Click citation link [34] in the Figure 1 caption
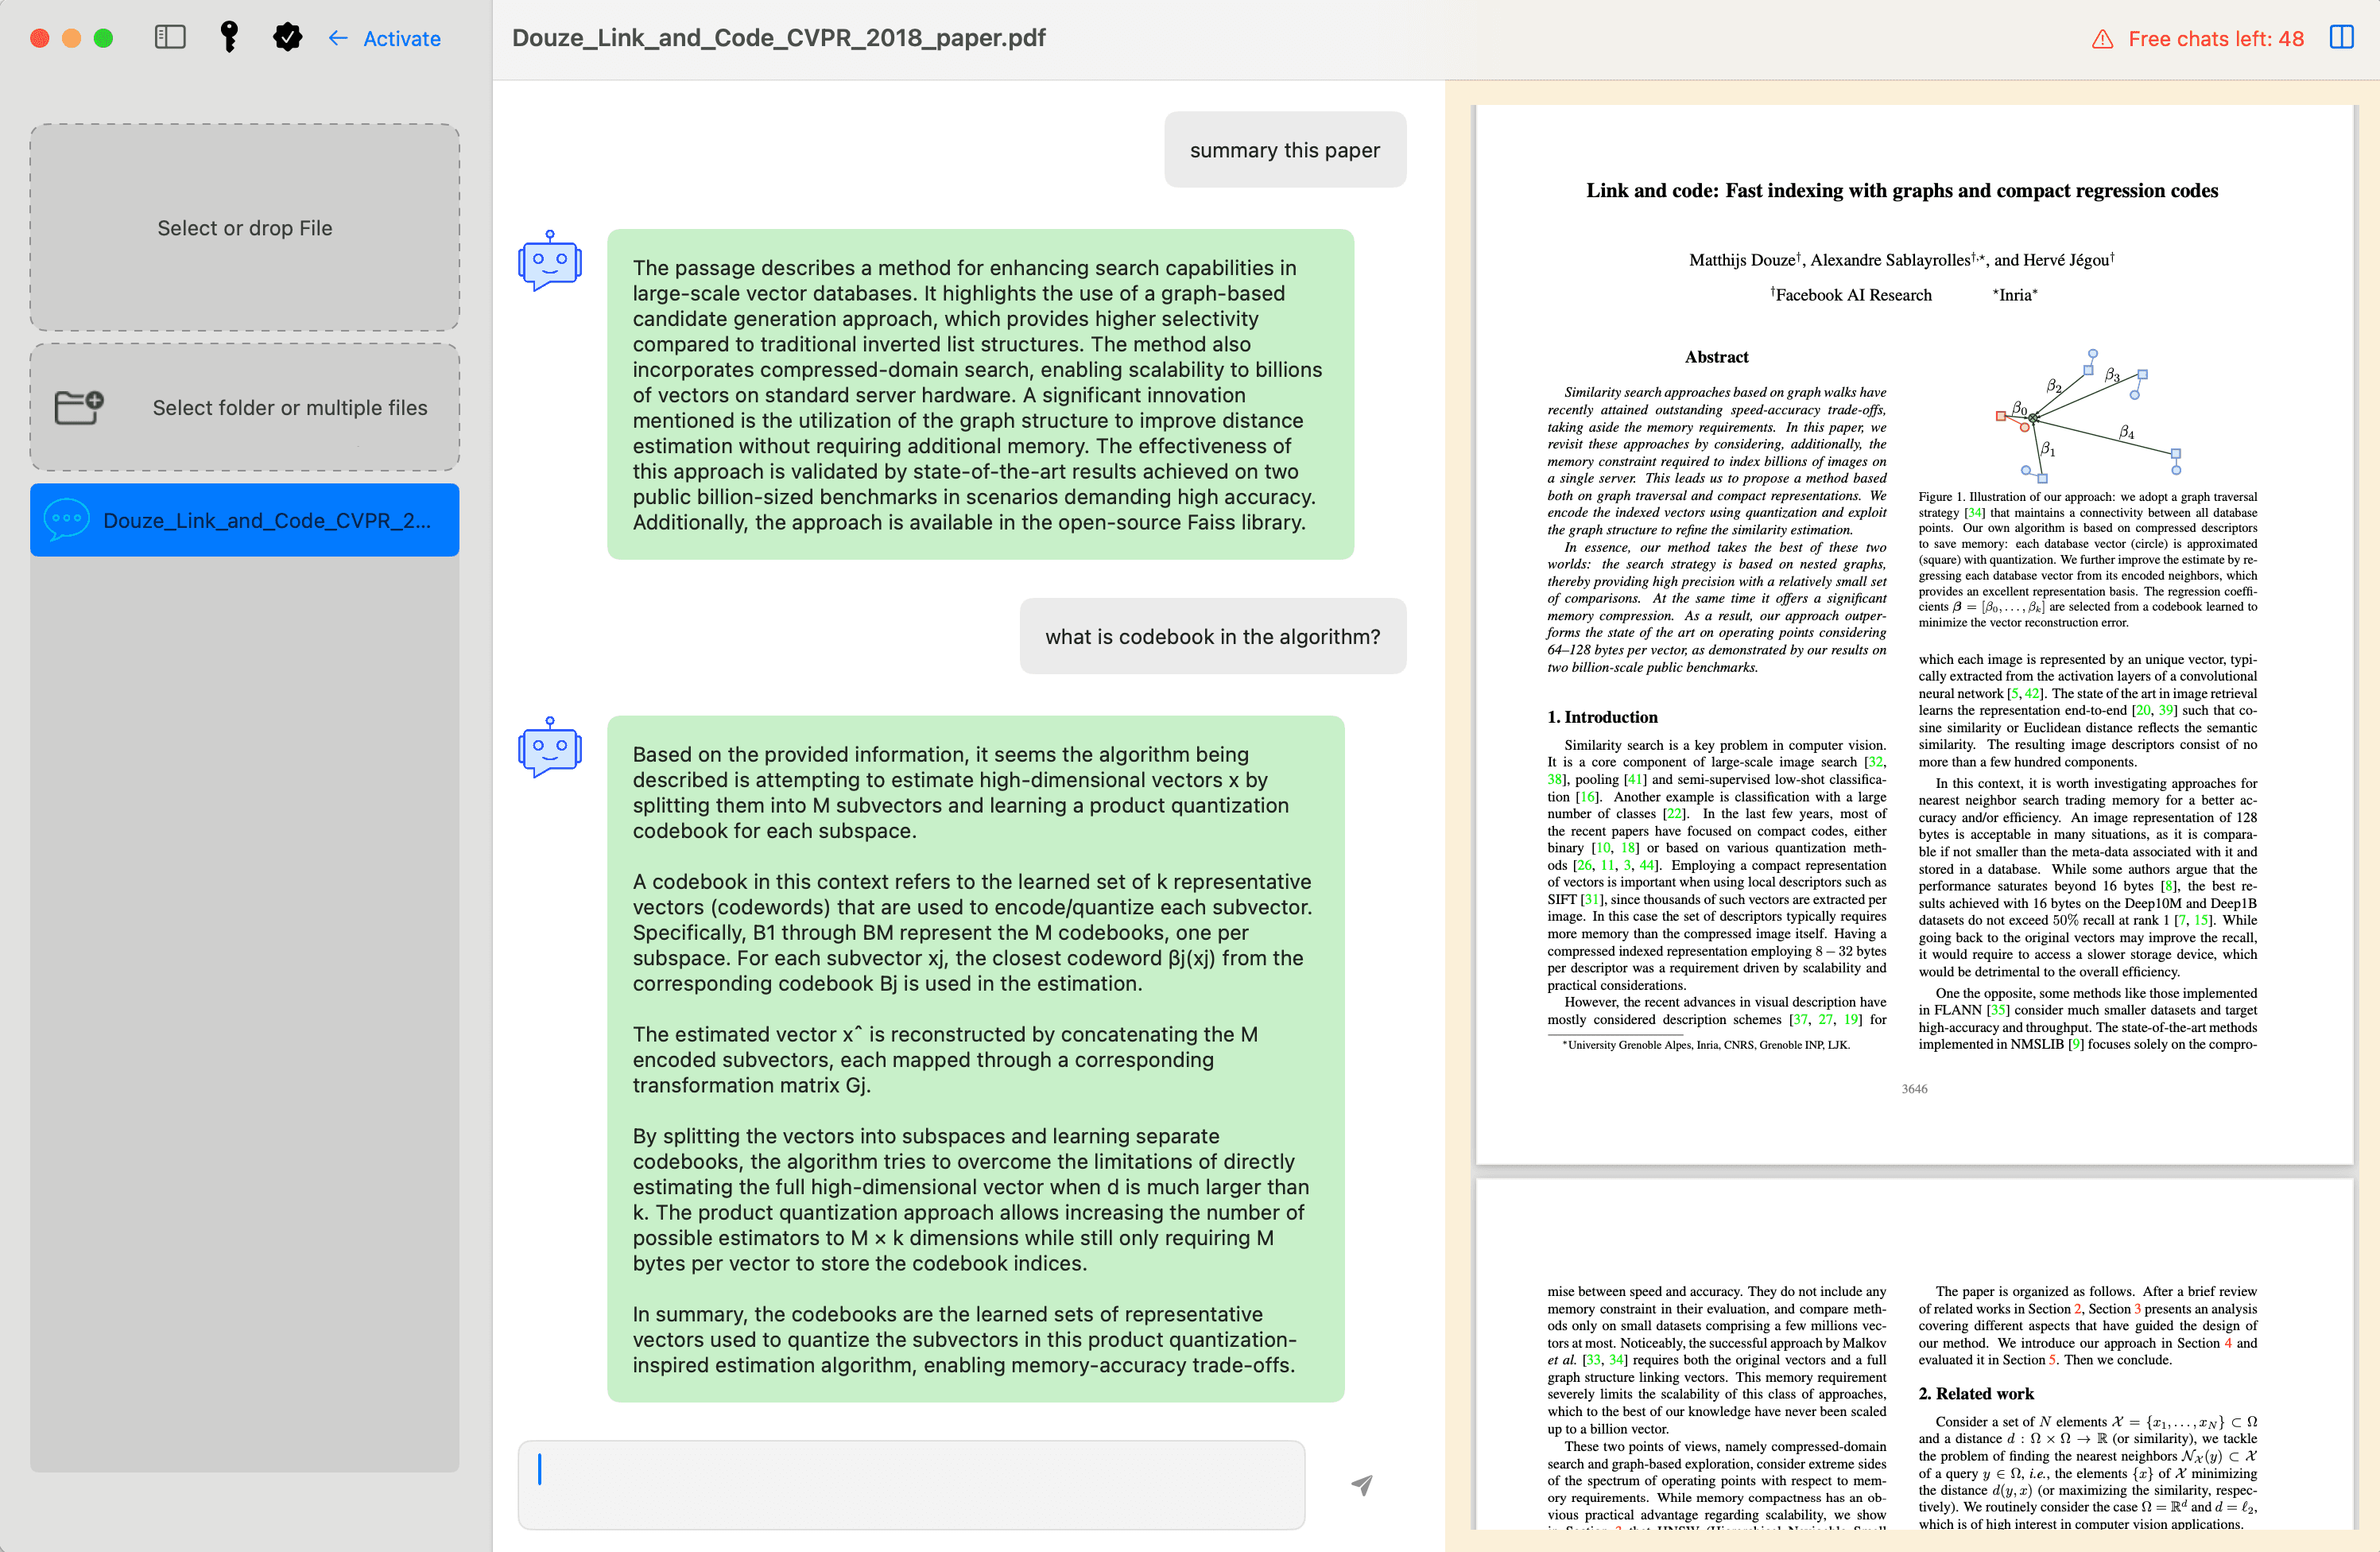The width and height of the screenshot is (2380, 1552). point(1975,512)
